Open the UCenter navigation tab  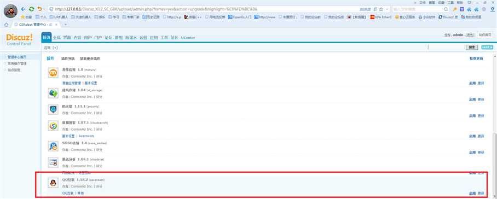[188, 37]
